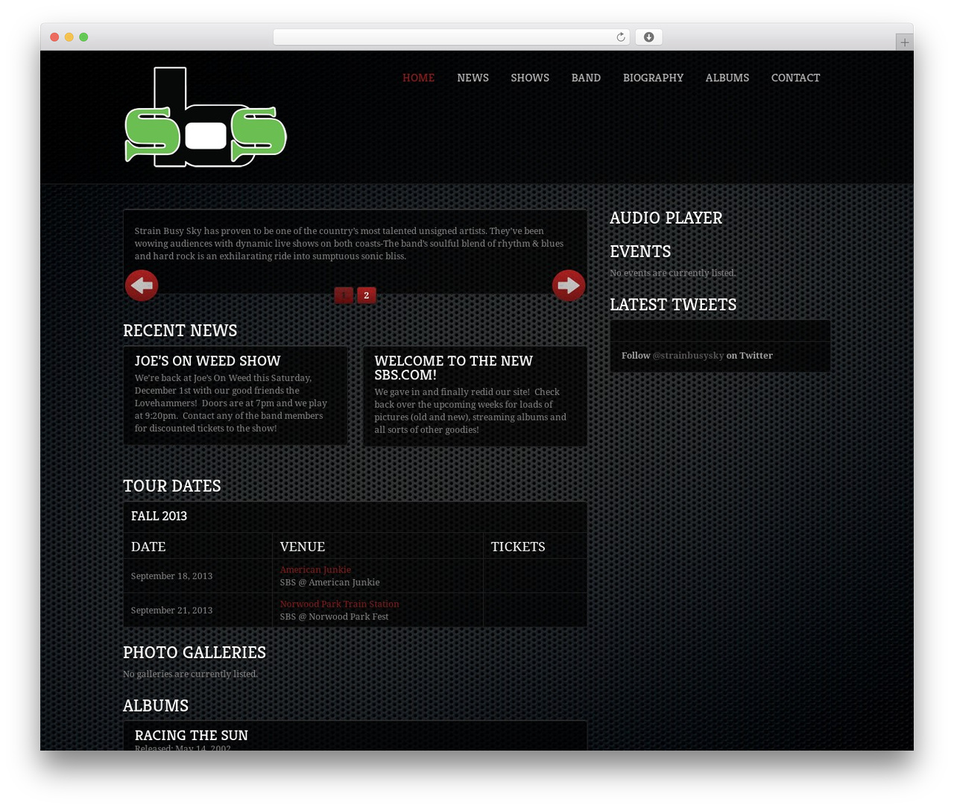Open the SHOWS menu item

530,78
